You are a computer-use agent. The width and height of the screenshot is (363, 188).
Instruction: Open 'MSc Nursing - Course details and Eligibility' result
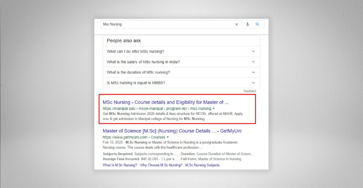pyautogui.click(x=165, y=102)
